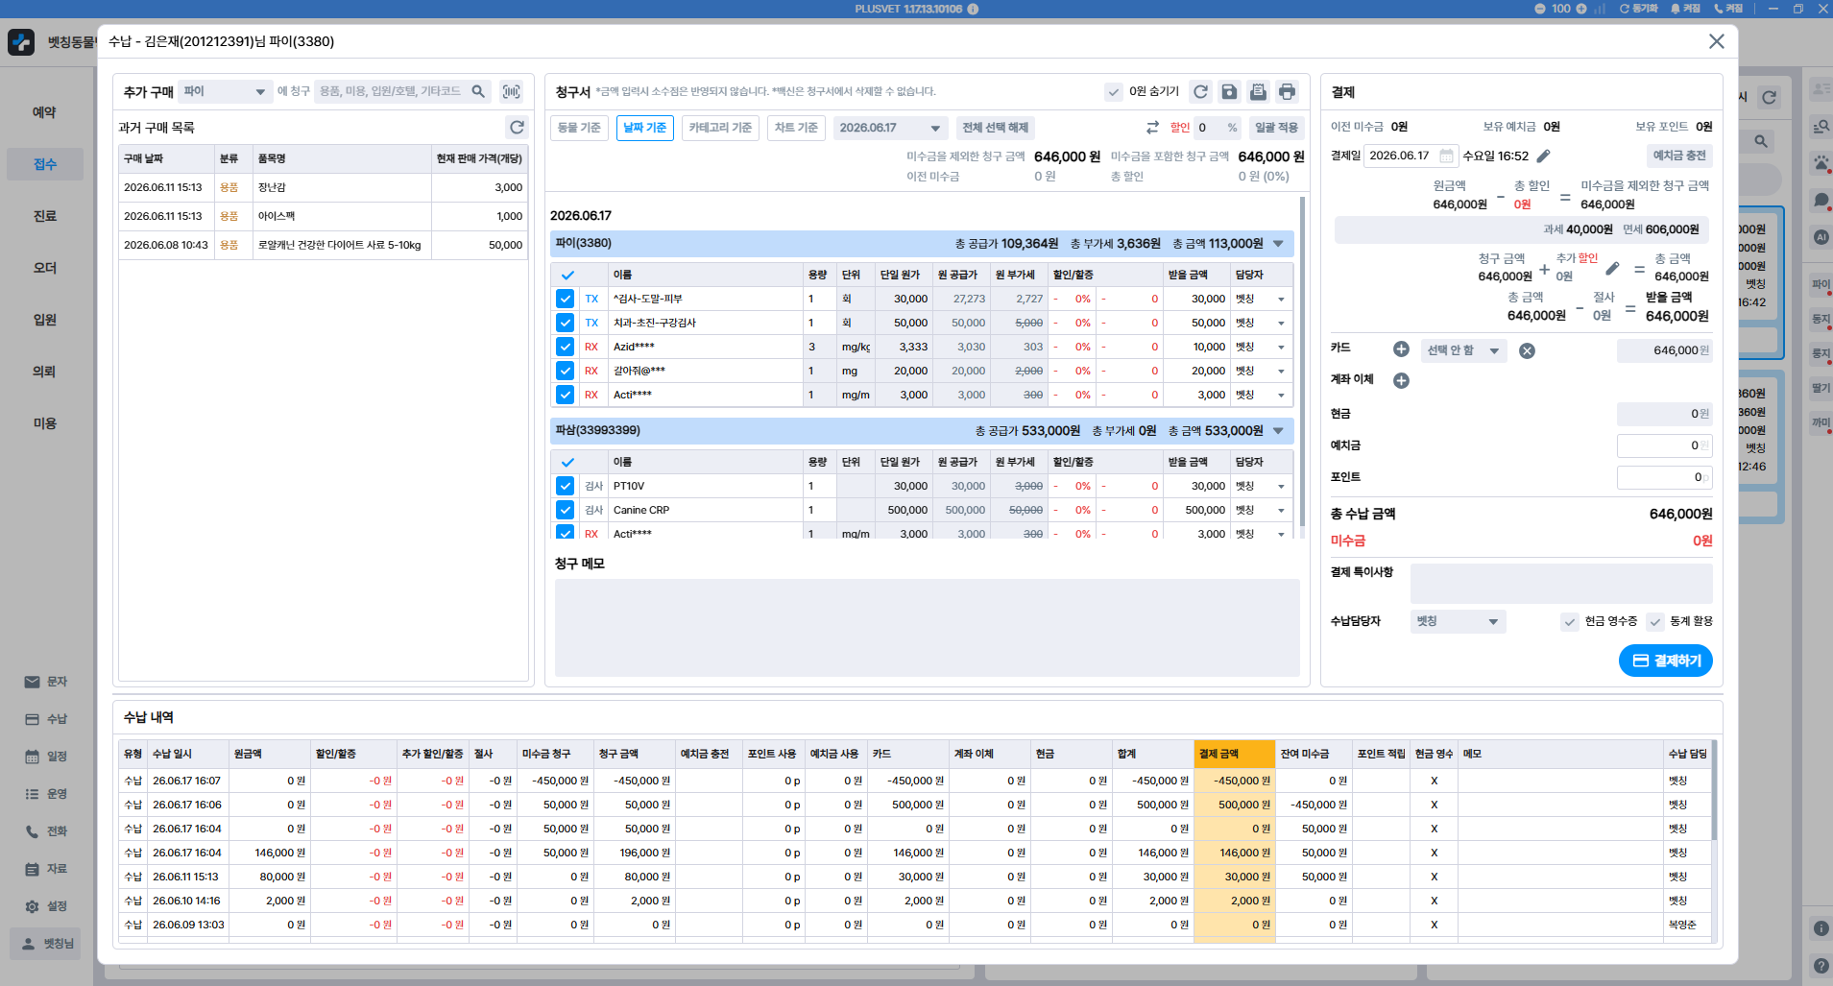The image size is (1833, 986).
Task: Open the 파이 animal dropdown in 추가 구매
Action: 225,91
